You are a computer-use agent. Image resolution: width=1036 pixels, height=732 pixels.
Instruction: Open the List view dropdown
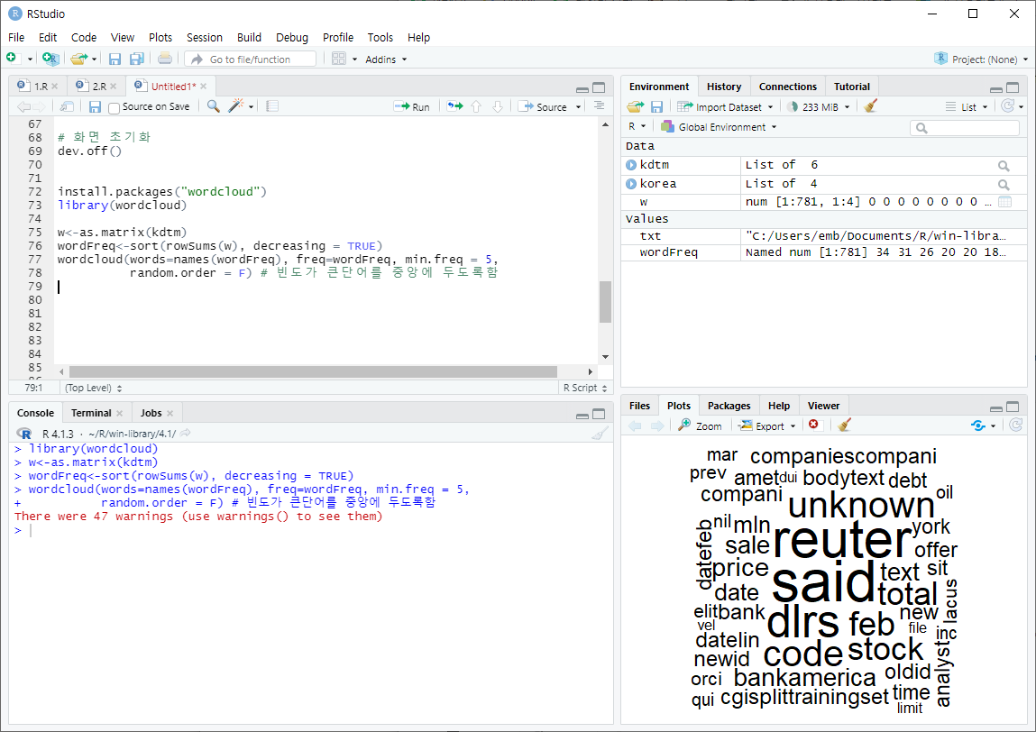(x=967, y=107)
